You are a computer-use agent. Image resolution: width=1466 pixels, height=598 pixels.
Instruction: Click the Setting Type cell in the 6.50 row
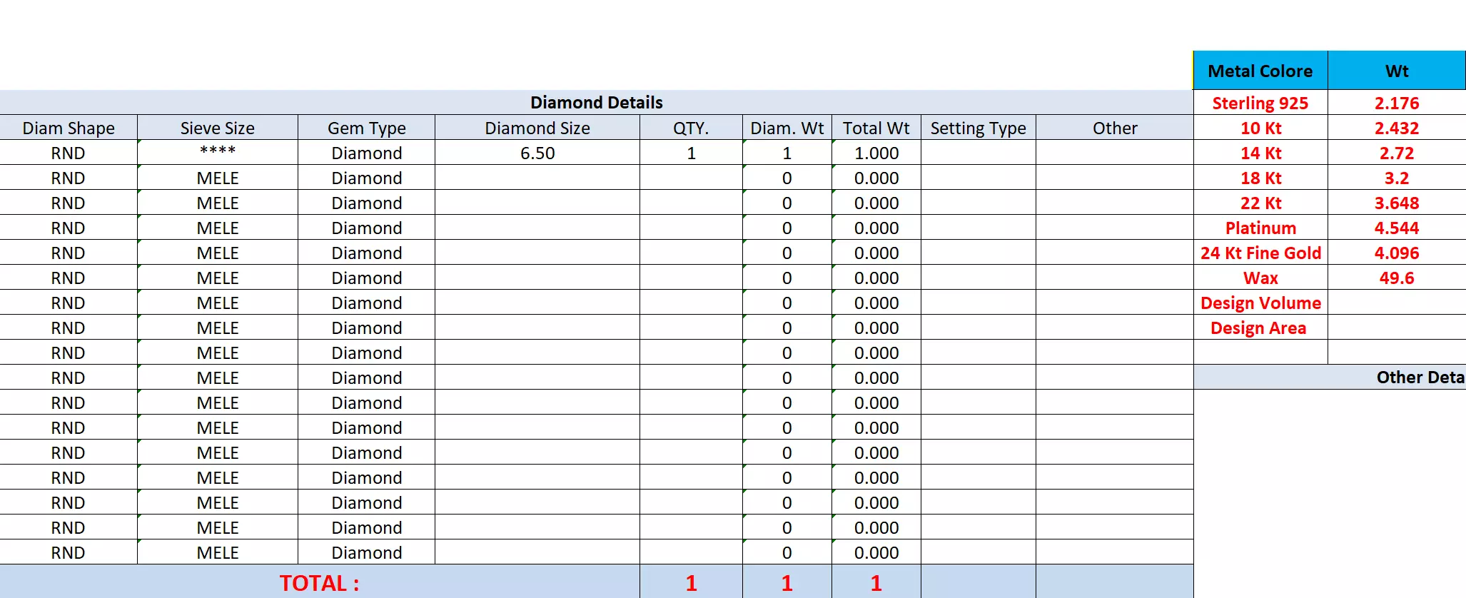(979, 152)
